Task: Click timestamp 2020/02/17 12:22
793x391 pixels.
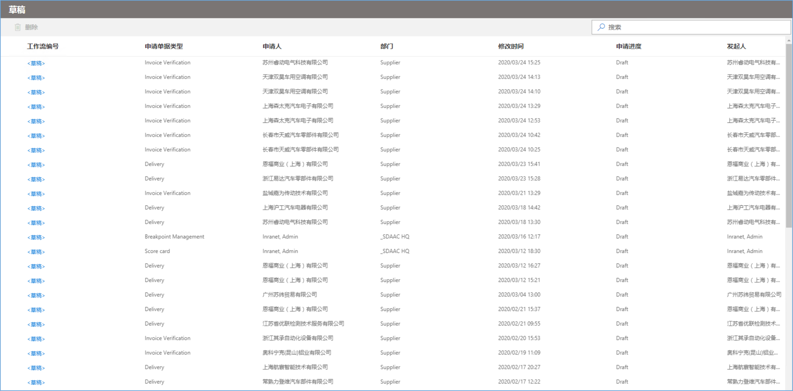Action: pos(519,381)
